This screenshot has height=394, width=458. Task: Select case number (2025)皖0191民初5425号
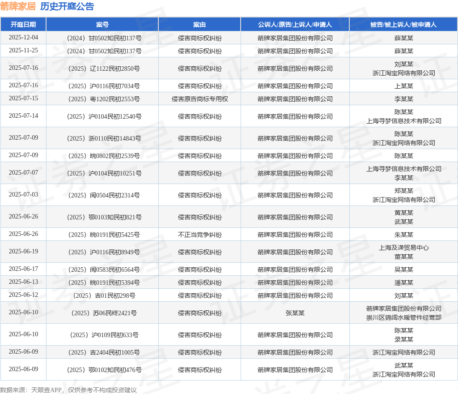[104, 235]
